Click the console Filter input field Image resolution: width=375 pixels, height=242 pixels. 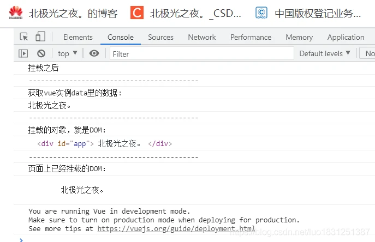202,53
